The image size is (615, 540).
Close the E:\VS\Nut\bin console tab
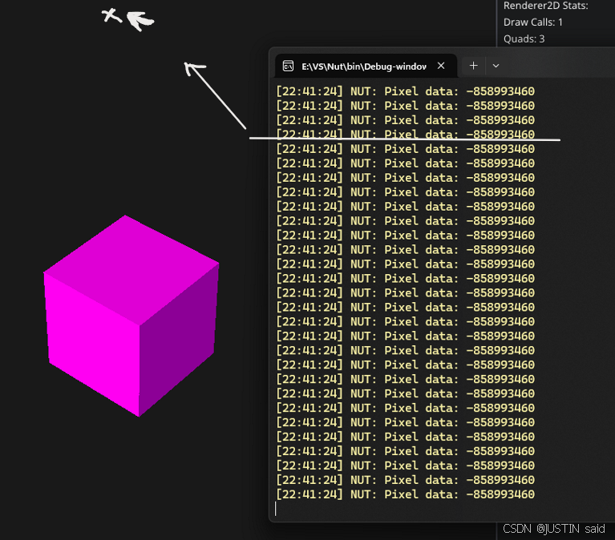[x=441, y=66]
